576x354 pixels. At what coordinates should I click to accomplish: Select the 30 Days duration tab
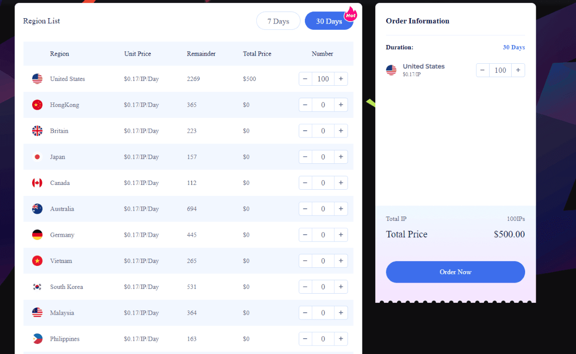pyautogui.click(x=329, y=21)
